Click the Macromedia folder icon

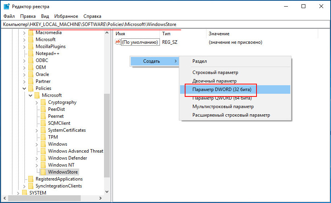click(x=31, y=33)
